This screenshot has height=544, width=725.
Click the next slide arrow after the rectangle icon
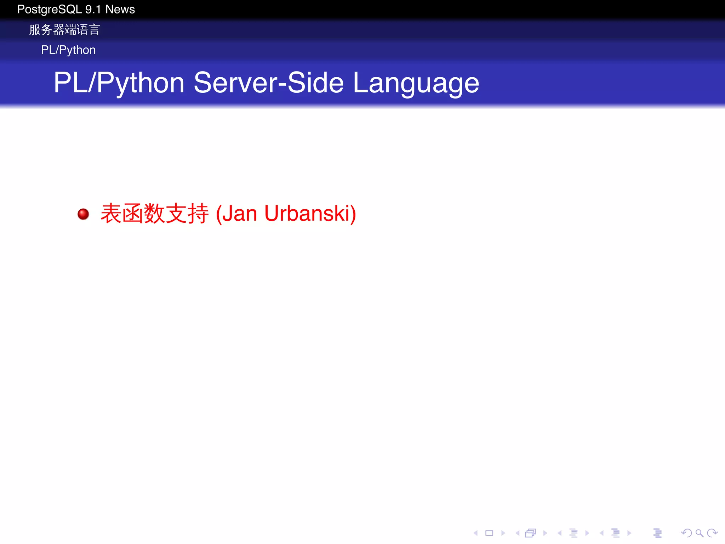[x=503, y=533]
